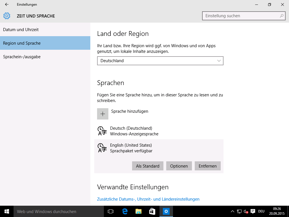Image resolution: width=289 pixels, height=217 pixels.
Task: Click the Verwandte Einstellungen heading
Action: (133, 187)
